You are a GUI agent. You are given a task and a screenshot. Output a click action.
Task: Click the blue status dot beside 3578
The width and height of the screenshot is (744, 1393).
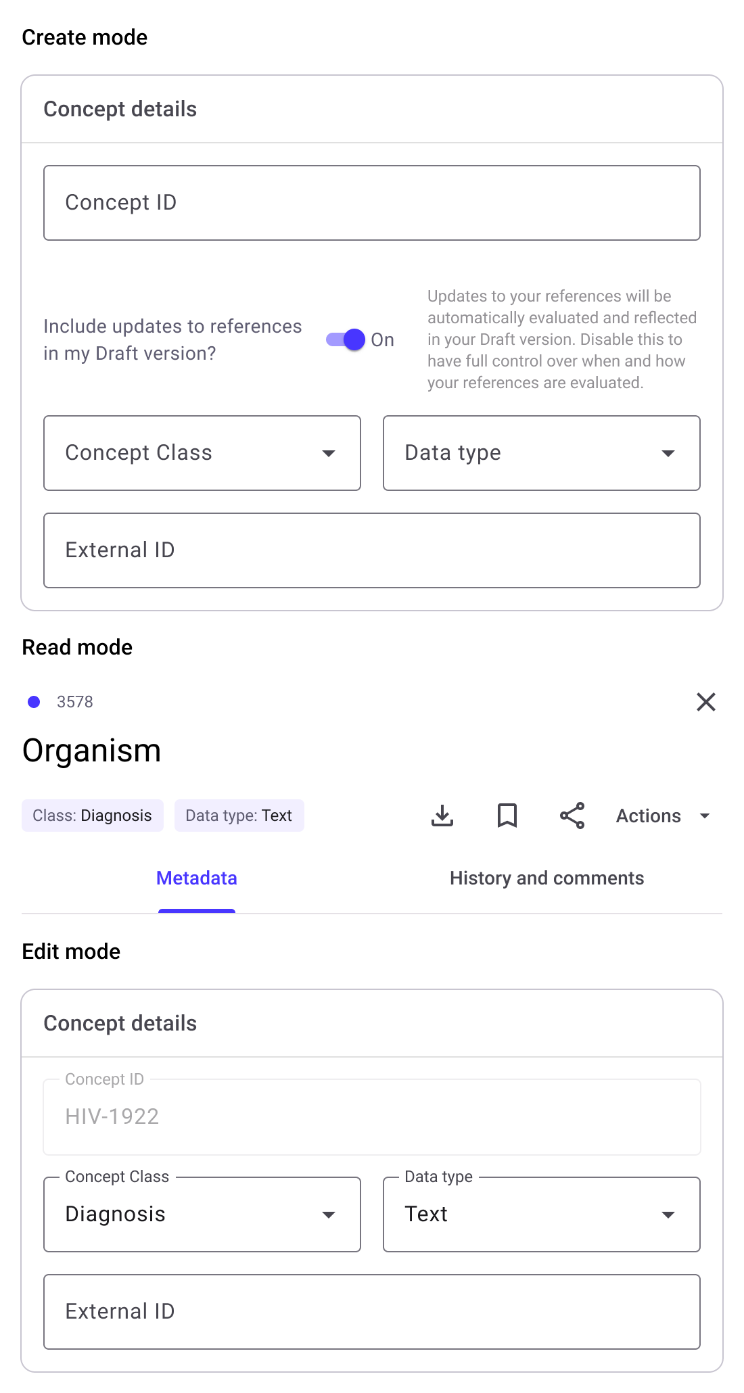(34, 702)
